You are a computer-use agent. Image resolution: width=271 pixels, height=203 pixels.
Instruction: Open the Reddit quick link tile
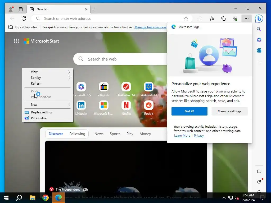(149, 108)
